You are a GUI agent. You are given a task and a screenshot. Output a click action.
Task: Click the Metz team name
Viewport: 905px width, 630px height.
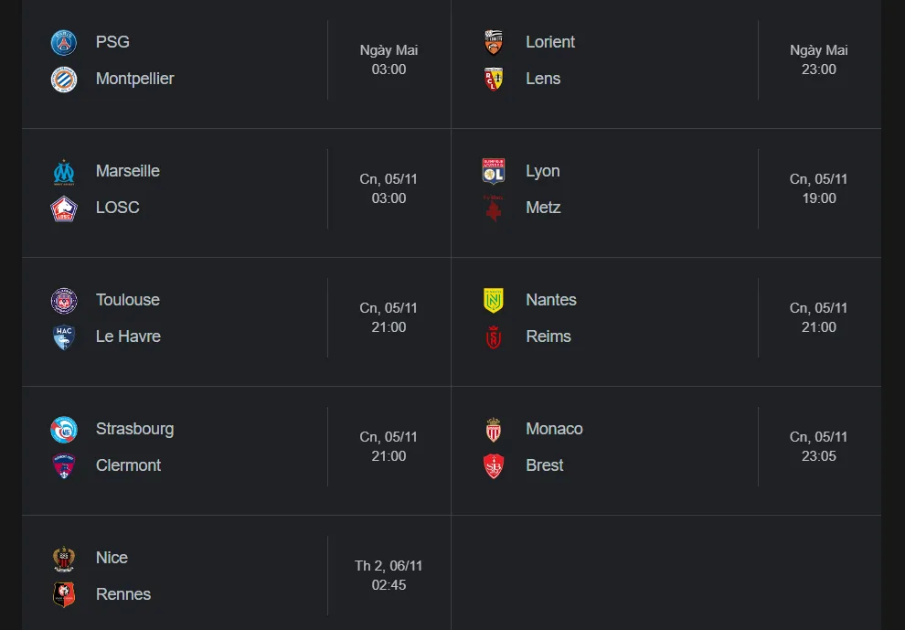(x=543, y=208)
